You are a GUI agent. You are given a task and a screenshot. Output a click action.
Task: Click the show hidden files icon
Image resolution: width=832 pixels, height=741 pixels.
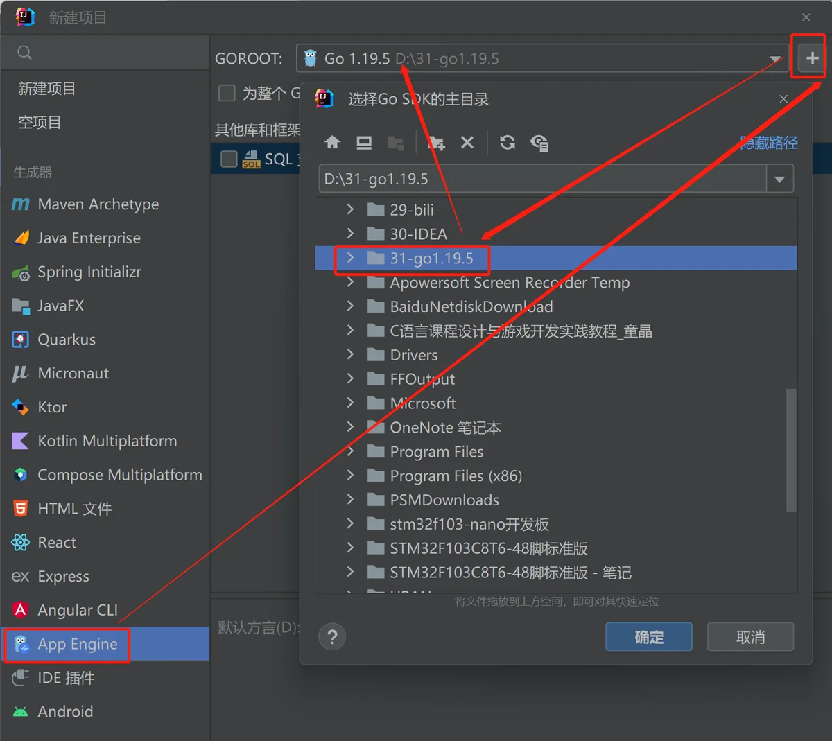[x=539, y=142]
